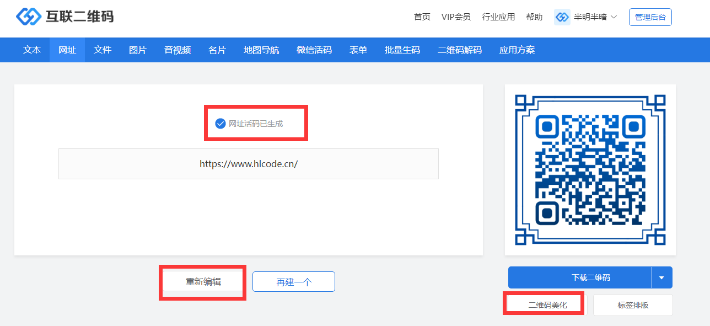The height and width of the screenshot is (326, 710).
Task: Open the download options arrow beside 下载二维码
Action: 662,277
